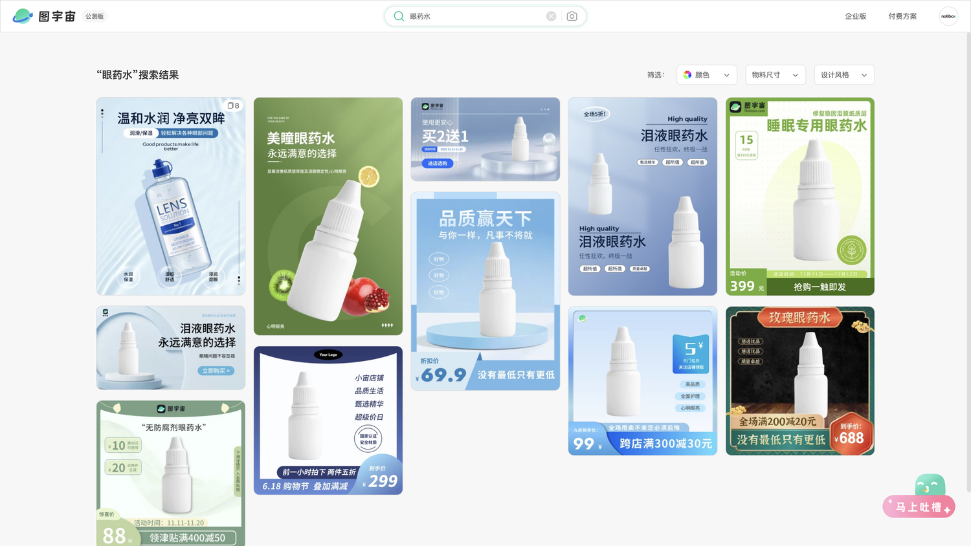Open the 玫瑰眼药水 688 template

(800, 381)
